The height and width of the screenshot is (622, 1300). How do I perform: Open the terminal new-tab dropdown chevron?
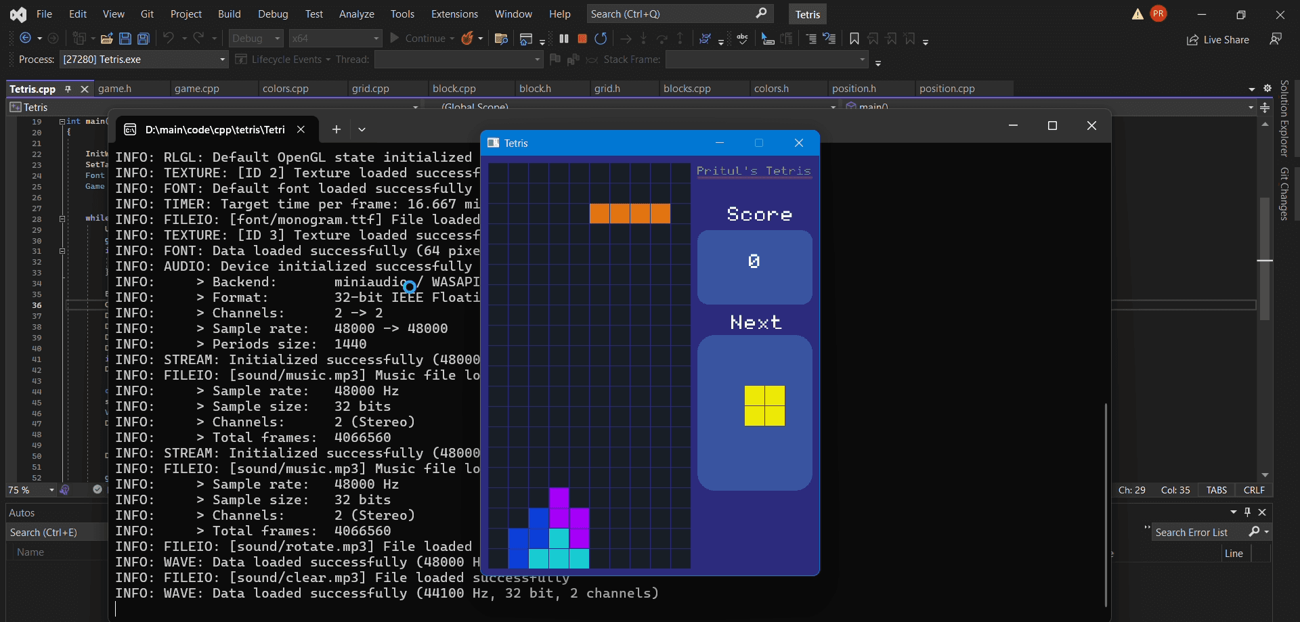(362, 129)
